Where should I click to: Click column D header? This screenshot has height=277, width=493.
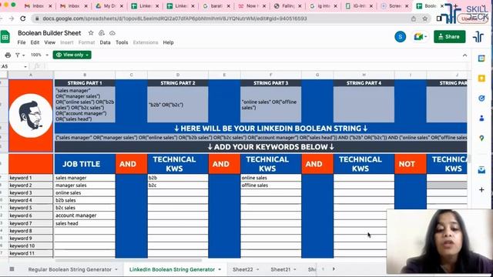[178, 75]
